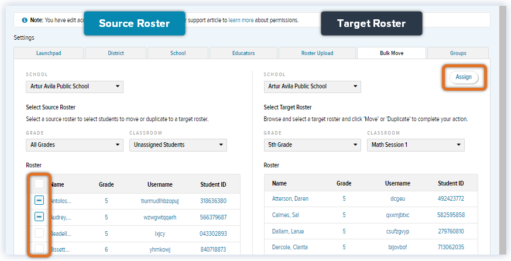511x261 pixels.
Task: Open the 5th Grade target dropdown
Action: pyautogui.click(x=312, y=145)
